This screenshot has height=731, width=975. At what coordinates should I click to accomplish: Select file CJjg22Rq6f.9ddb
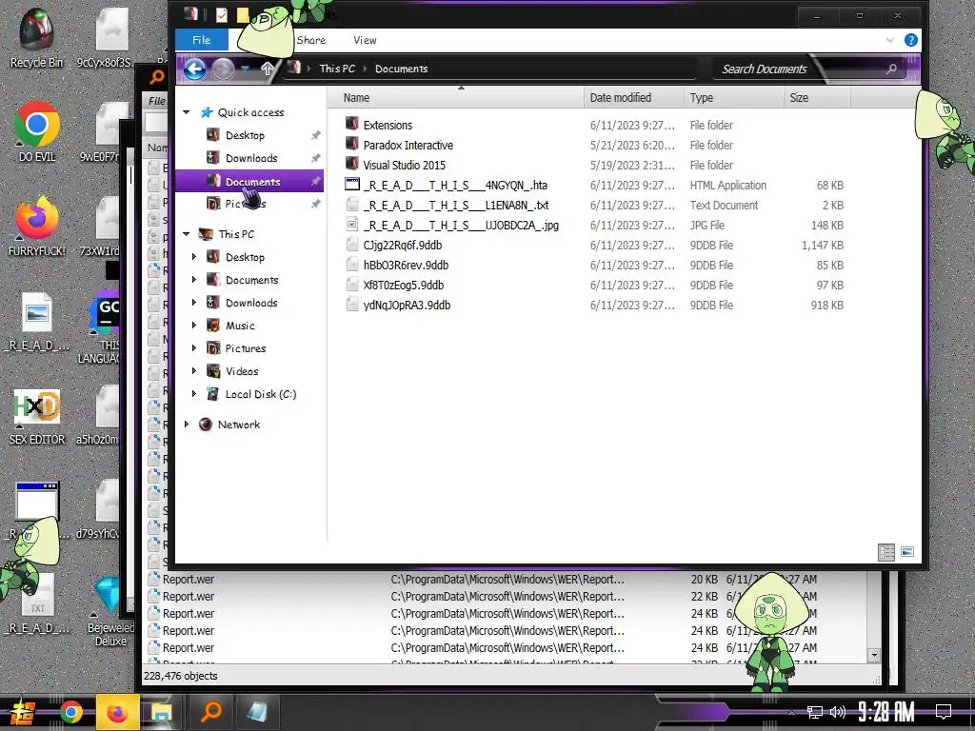(403, 245)
